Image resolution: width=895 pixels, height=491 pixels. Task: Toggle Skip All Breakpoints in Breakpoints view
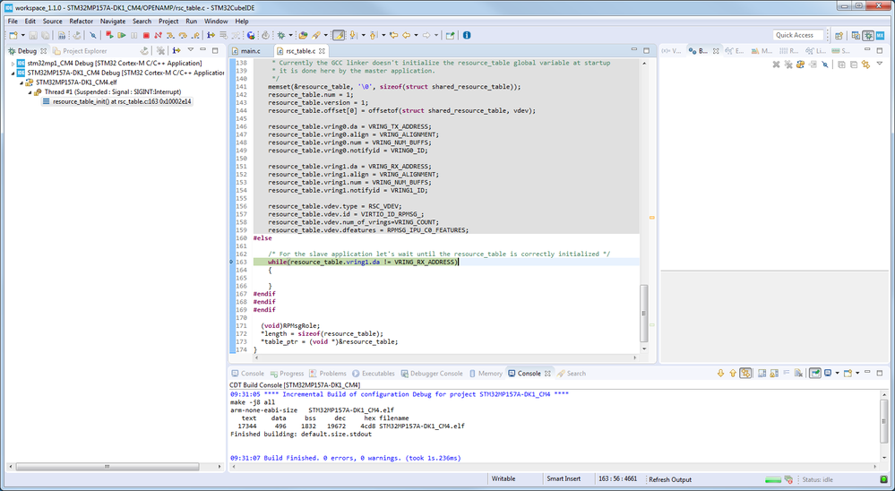point(825,65)
